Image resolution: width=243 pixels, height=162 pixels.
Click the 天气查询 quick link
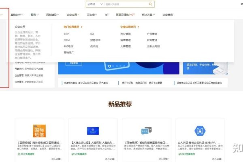click(x=104, y=83)
